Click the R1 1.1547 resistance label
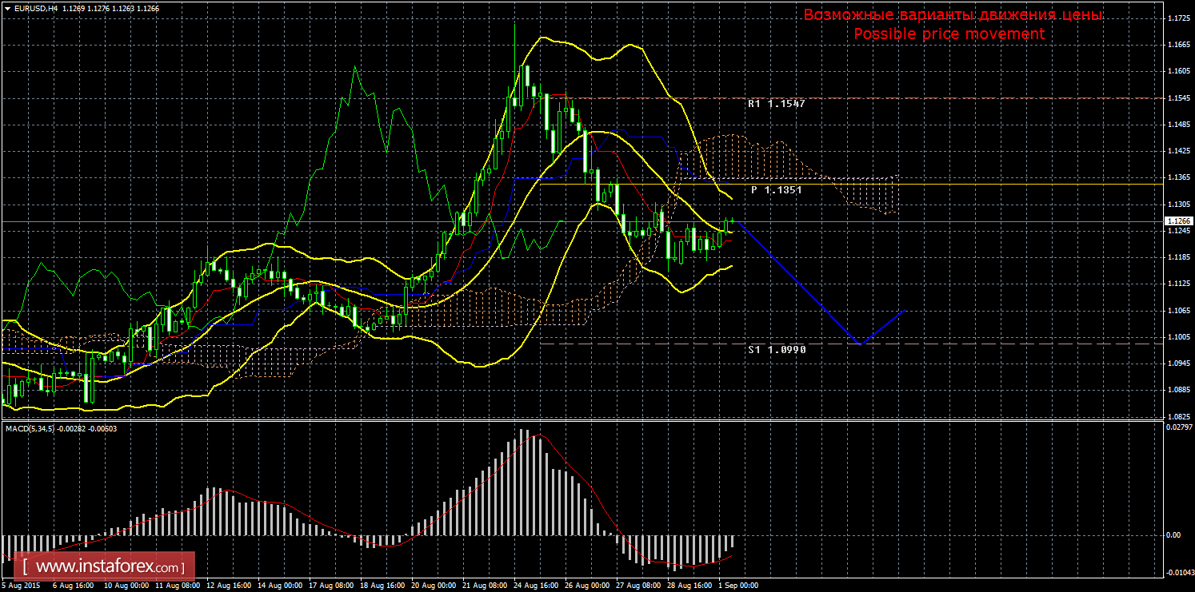This screenshot has height=592, width=1195. pyautogui.click(x=776, y=104)
